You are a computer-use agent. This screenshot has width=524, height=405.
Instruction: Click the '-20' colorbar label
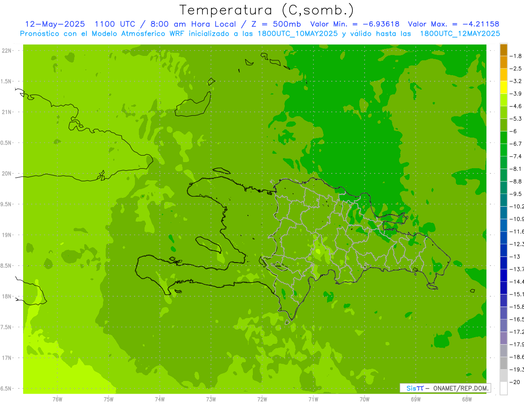(x=516, y=382)
